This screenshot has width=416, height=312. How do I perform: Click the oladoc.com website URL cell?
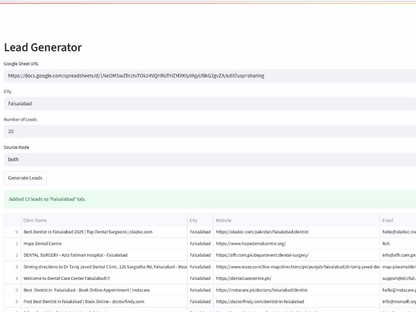(x=296, y=232)
